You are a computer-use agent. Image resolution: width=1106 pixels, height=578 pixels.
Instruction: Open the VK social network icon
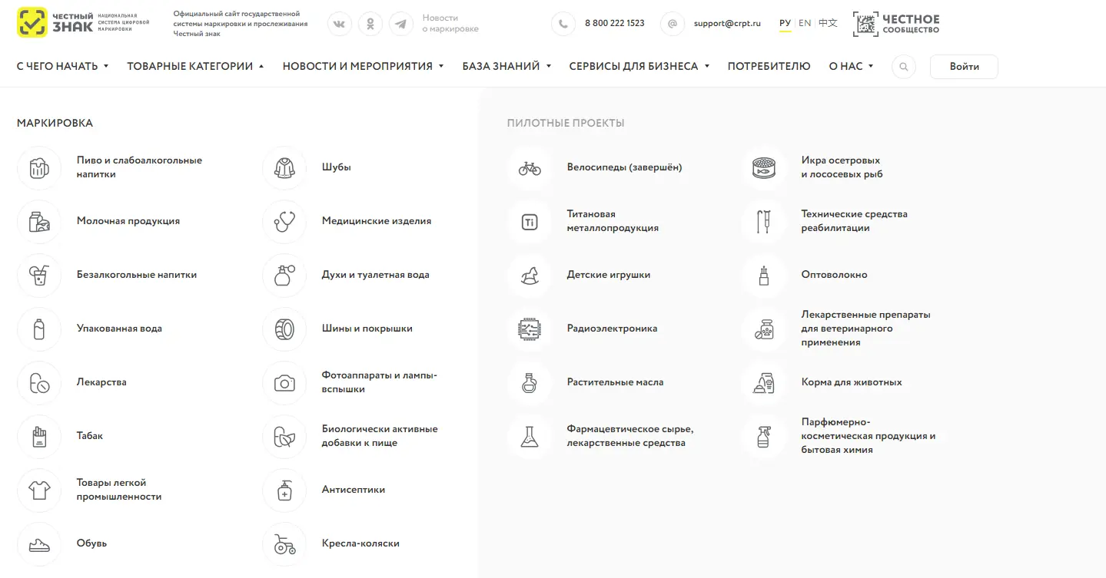coord(340,24)
